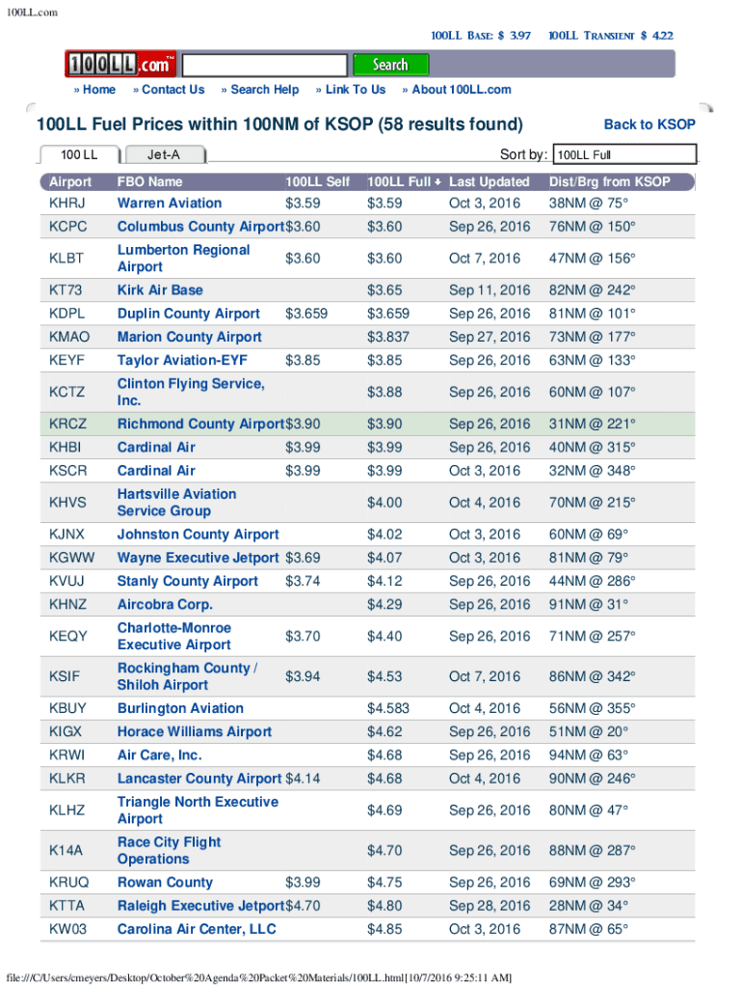Open the Sort by dropdown

tap(624, 154)
